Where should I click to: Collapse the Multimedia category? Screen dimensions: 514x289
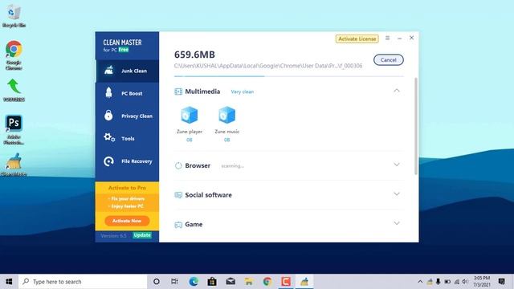[x=397, y=91]
